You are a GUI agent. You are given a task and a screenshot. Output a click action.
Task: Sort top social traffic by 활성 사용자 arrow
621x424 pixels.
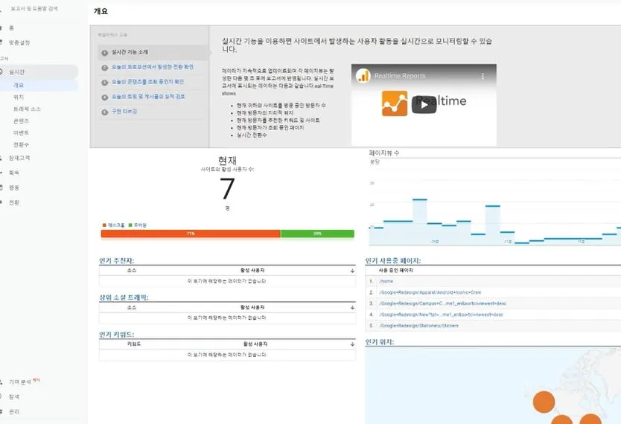[x=352, y=308]
